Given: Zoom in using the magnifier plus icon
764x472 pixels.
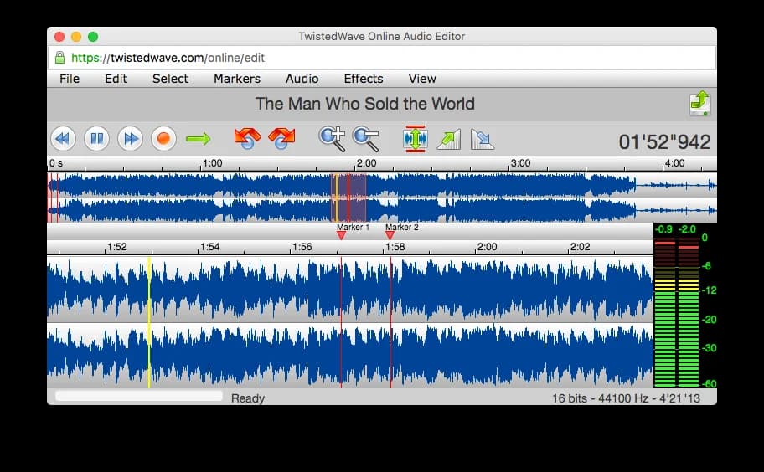Looking at the screenshot, I should pyautogui.click(x=333, y=139).
